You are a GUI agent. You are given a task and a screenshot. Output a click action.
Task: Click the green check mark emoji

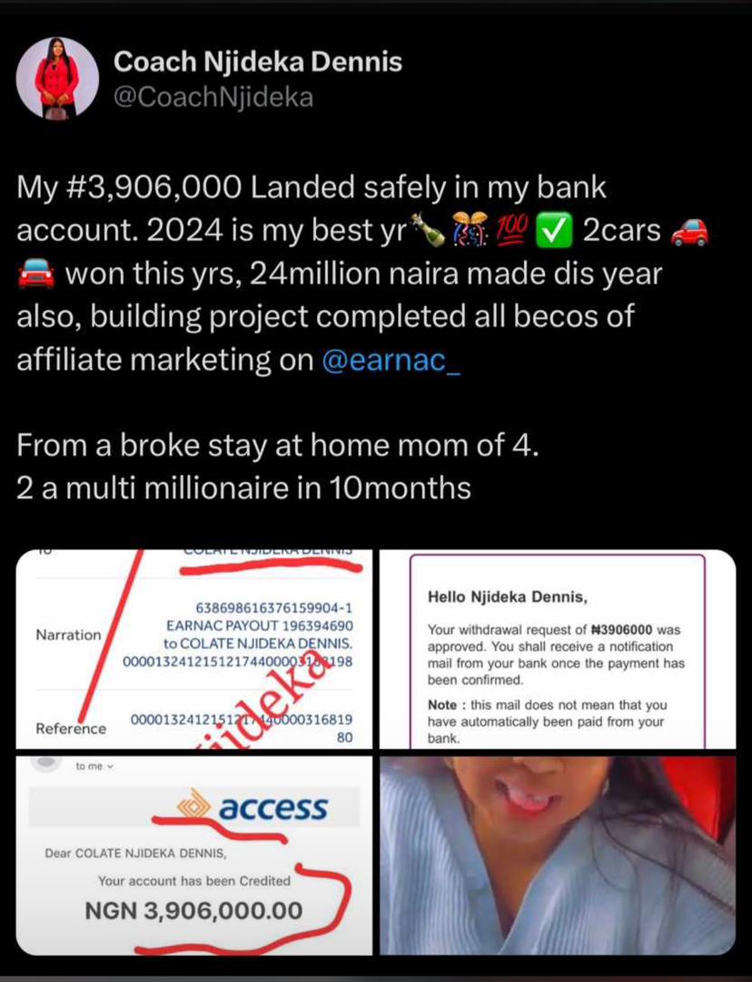(x=555, y=230)
